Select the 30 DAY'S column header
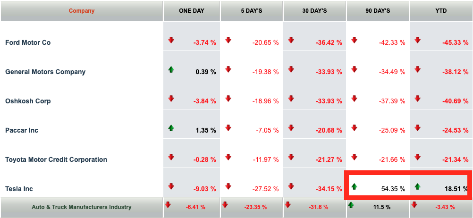 315,11
